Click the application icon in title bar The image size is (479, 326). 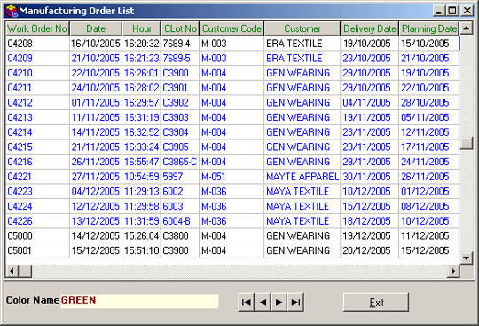(11, 11)
